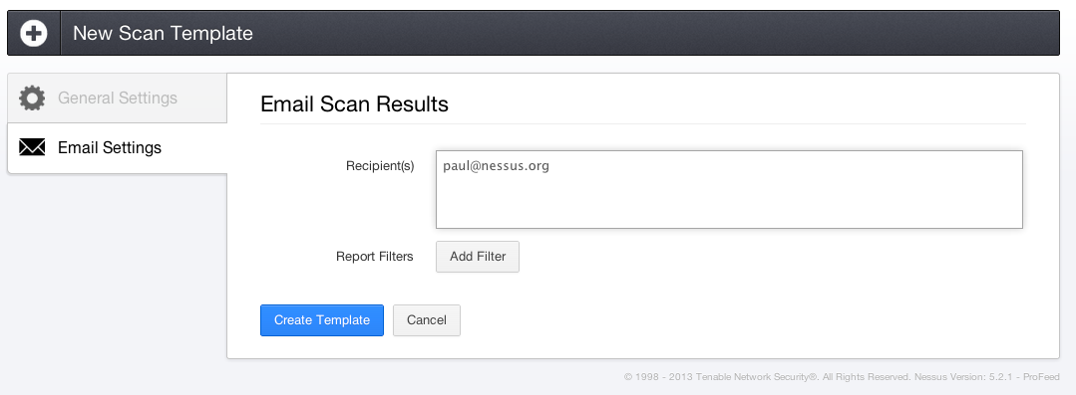Click the New Scan Template title
1076x395 pixels.
tap(163, 33)
